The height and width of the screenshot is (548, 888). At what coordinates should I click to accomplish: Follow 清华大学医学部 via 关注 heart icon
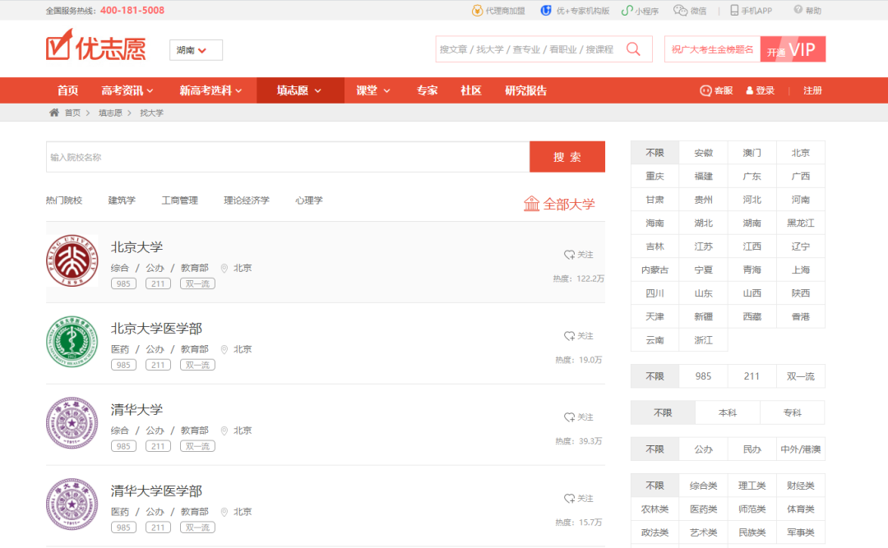pos(569,498)
